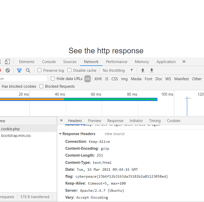Click the export HAR download arrow

pos(152,70)
